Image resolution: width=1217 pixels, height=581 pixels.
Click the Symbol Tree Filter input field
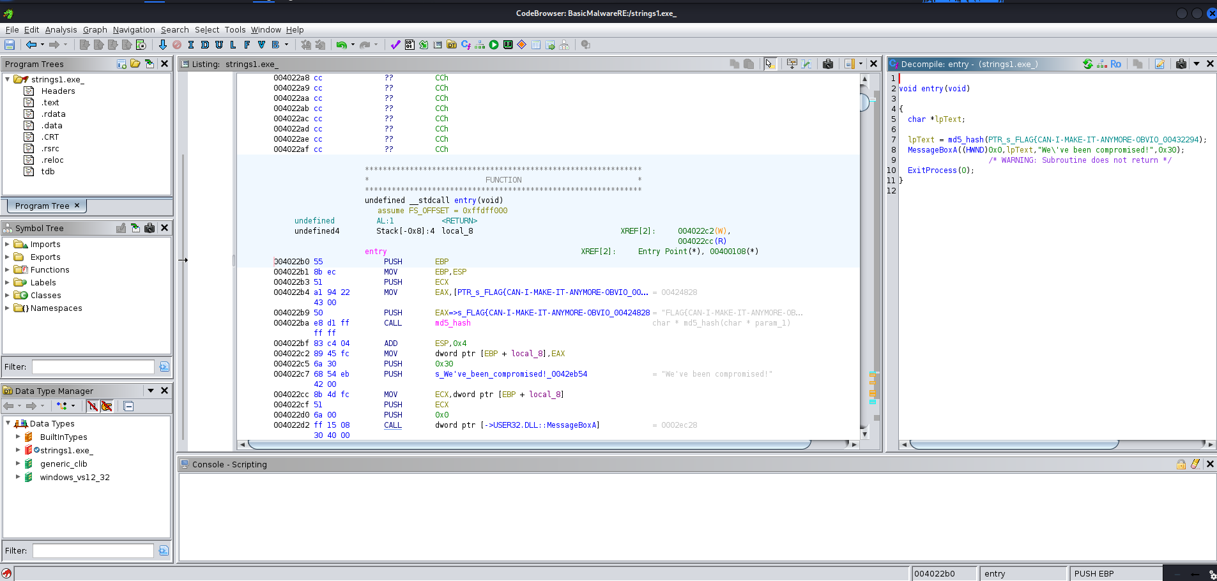93,366
